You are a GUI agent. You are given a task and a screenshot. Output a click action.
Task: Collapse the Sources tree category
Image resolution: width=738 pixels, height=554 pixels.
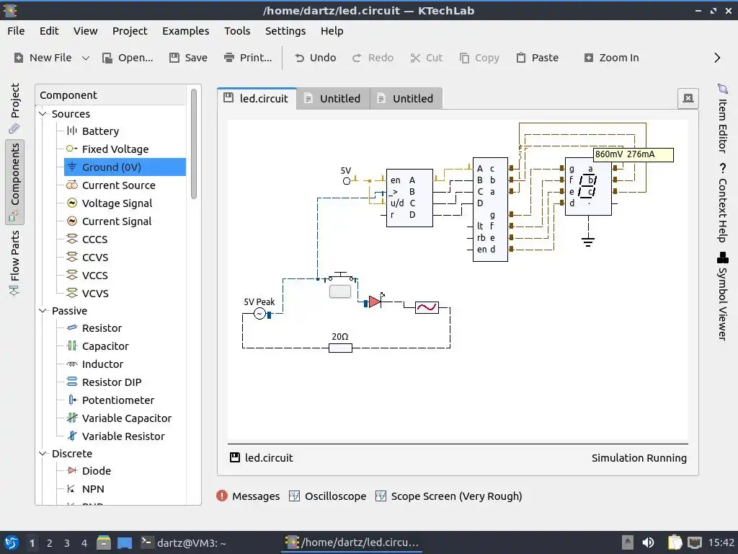coord(43,113)
